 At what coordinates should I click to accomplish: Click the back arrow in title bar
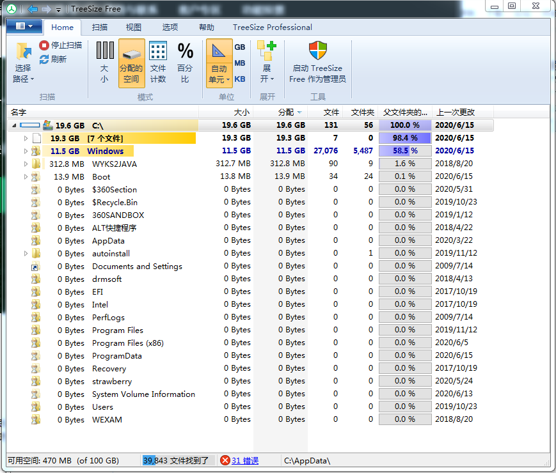pyautogui.click(x=33, y=9)
